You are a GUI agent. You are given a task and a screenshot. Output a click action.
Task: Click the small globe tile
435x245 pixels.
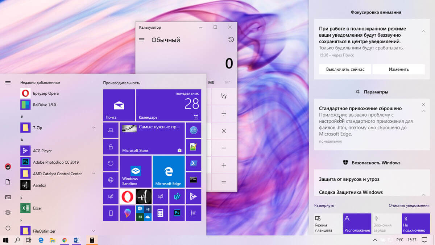[111, 180]
